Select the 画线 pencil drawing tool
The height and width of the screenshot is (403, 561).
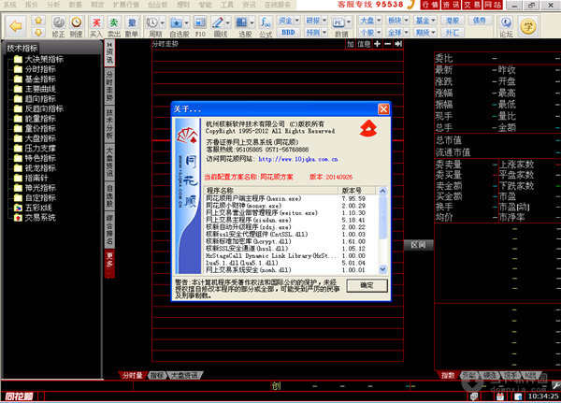218,22
